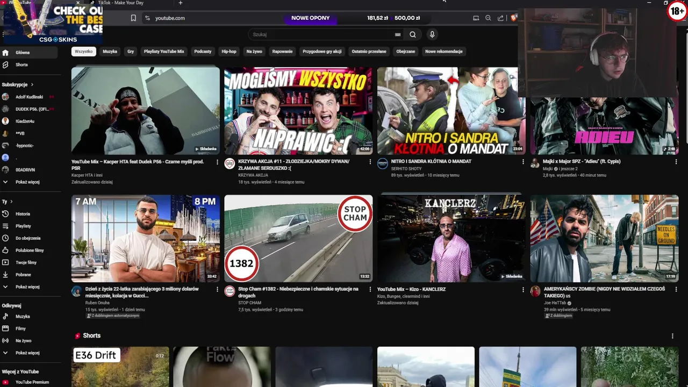Select Przygodowe gry akcji chip
The width and height of the screenshot is (688, 387).
coord(322,52)
